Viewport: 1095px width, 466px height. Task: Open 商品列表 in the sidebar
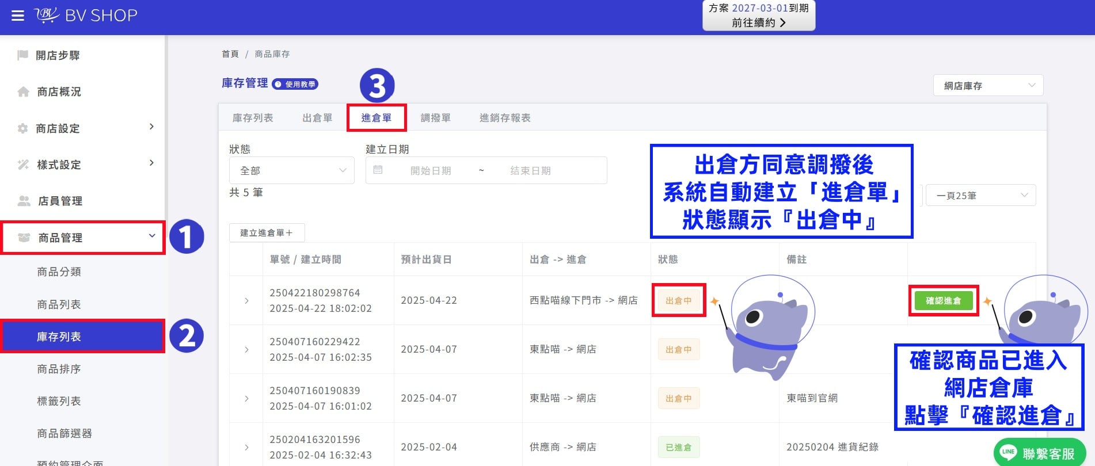point(59,304)
